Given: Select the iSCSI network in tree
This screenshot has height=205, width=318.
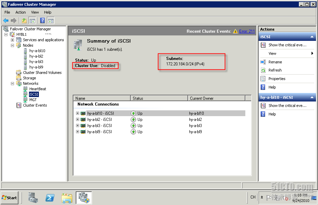Looking at the screenshot, I should pos(34,95).
